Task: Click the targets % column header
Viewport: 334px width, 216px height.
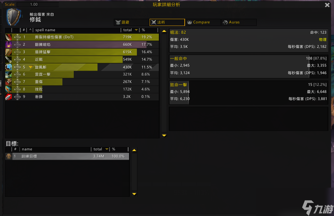Action: tap(113, 149)
